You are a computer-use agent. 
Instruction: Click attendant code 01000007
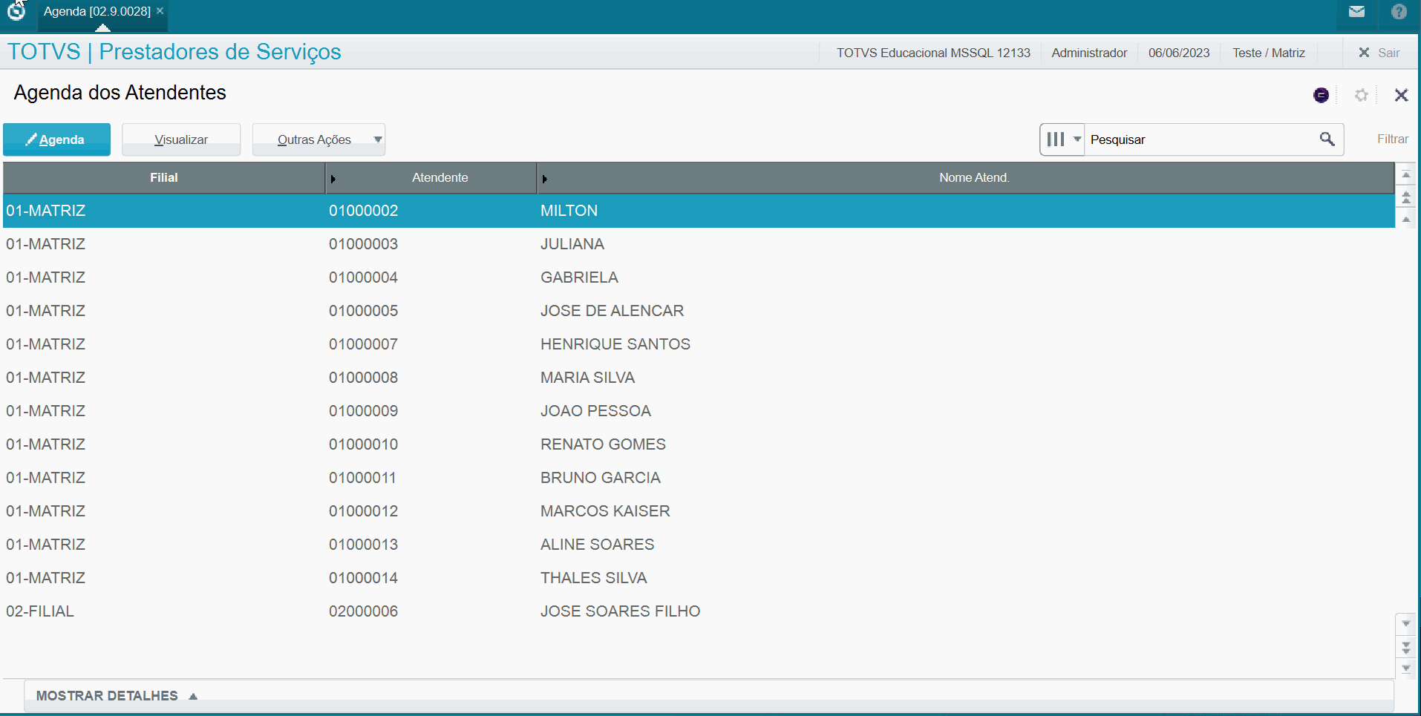pyautogui.click(x=363, y=344)
